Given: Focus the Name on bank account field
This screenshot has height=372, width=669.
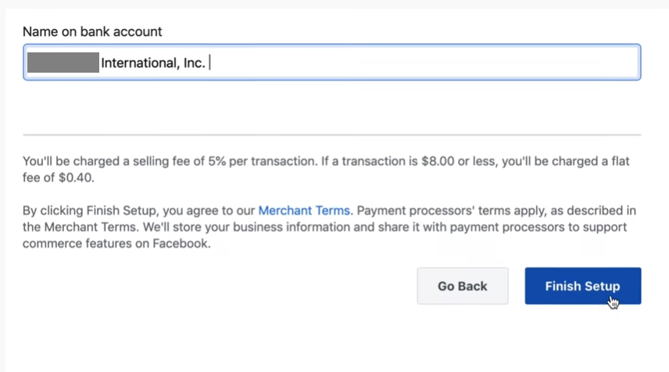Looking at the screenshot, I should point(332,63).
